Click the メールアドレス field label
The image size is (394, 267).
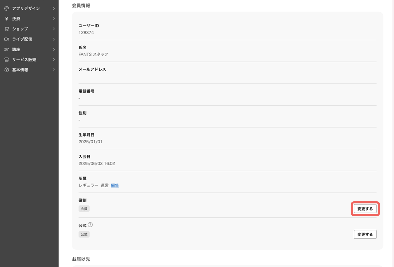(x=92, y=69)
